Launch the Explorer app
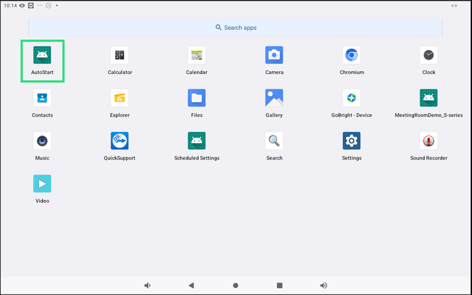 click(120, 98)
